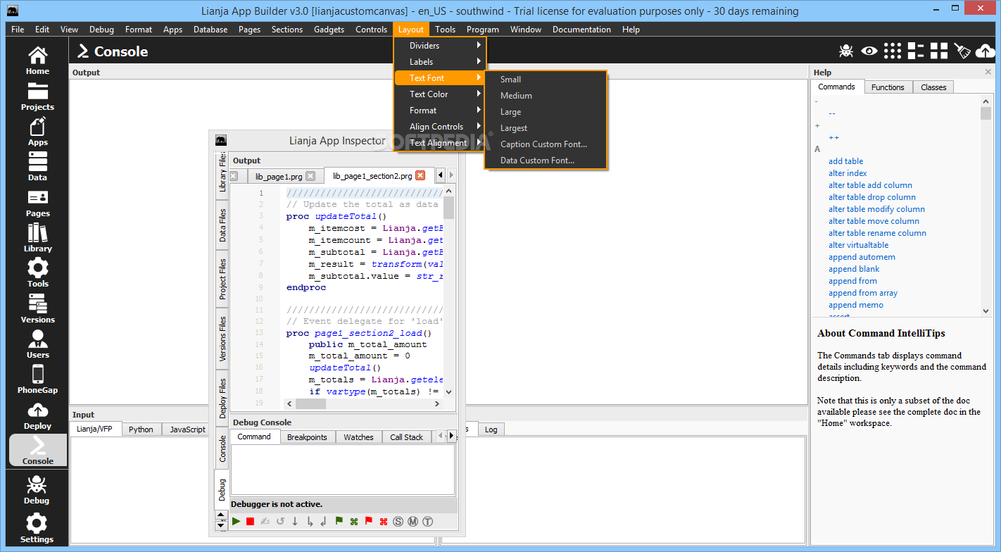1001x552 pixels.
Task: Click the step down arrow debugger icon
Action: tap(295, 522)
